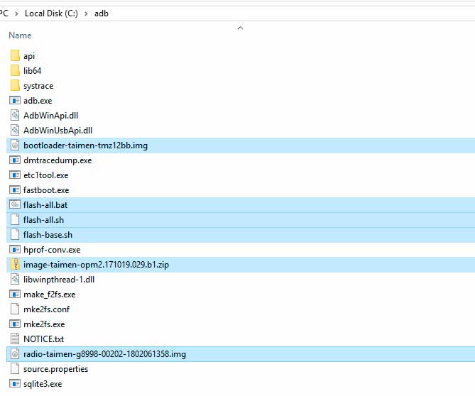This screenshot has height=396, width=475.
Task: Click the radio-taimen image file icon
Action: 15,354
